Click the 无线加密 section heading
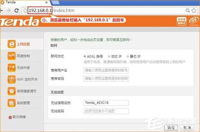 pyautogui.click(x=57, y=92)
